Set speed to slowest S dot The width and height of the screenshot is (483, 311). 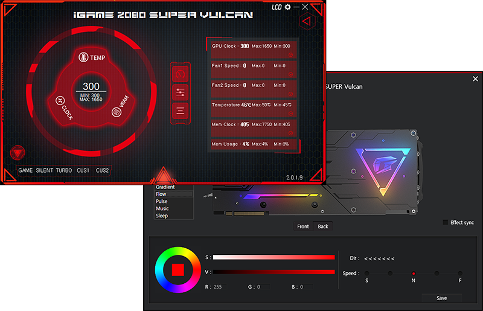(x=366, y=274)
